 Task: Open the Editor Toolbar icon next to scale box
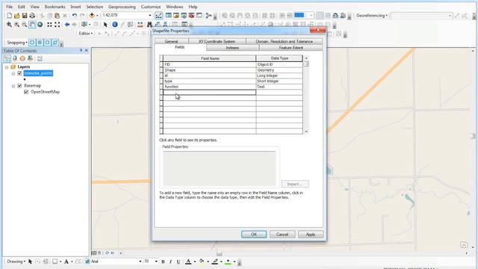tap(158, 15)
